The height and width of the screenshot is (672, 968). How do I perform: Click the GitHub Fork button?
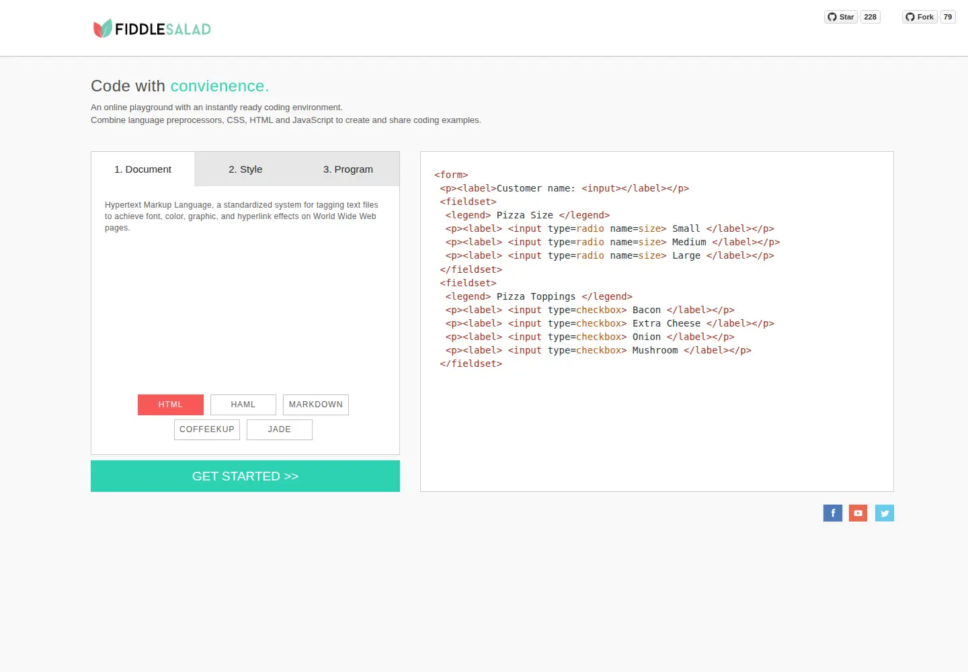pyautogui.click(x=920, y=17)
